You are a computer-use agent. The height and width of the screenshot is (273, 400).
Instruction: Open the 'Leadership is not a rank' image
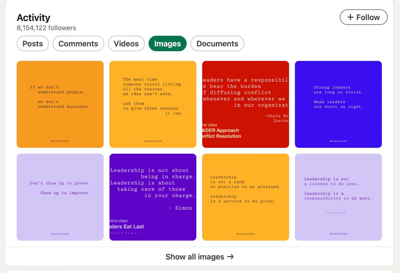246,197
